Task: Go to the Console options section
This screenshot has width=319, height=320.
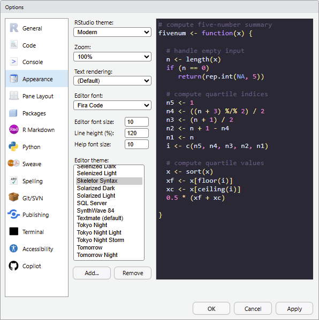Action: point(37,62)
